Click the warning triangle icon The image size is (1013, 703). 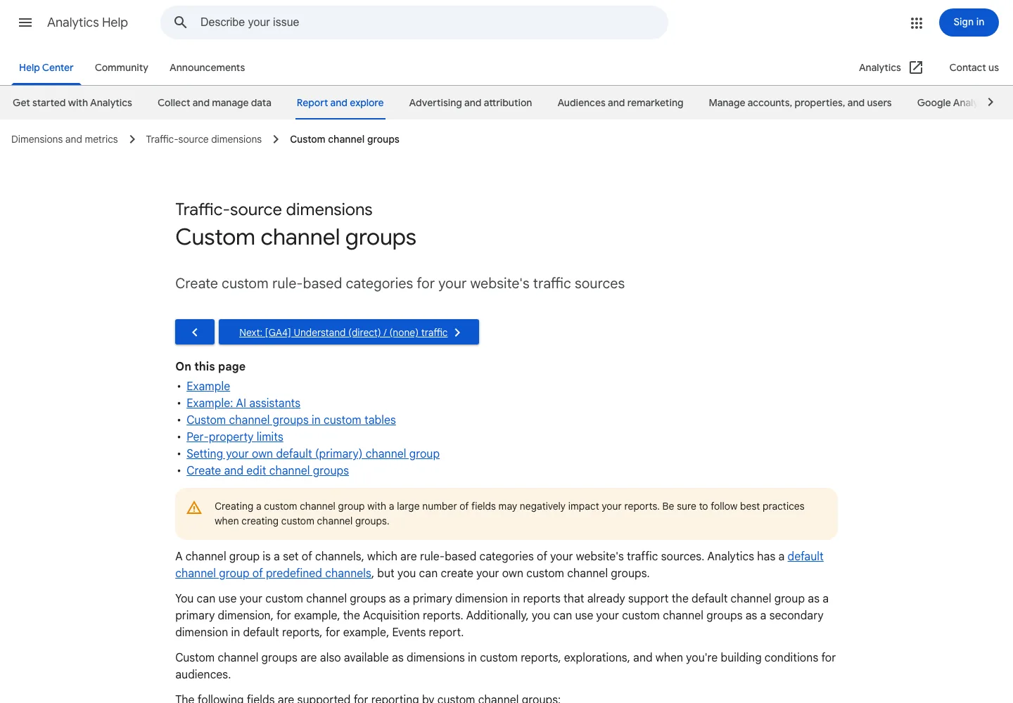pos(194,508)
